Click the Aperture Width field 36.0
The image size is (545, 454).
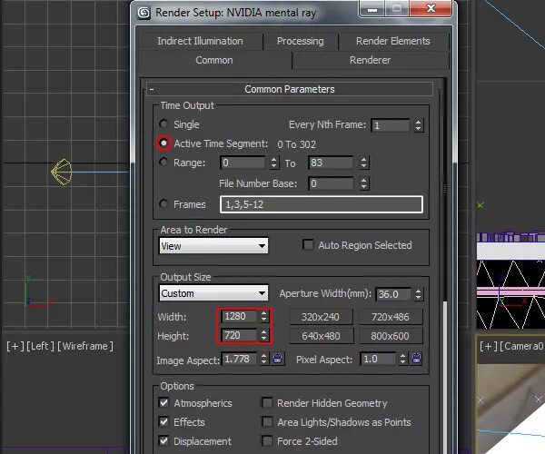(393, 294)
